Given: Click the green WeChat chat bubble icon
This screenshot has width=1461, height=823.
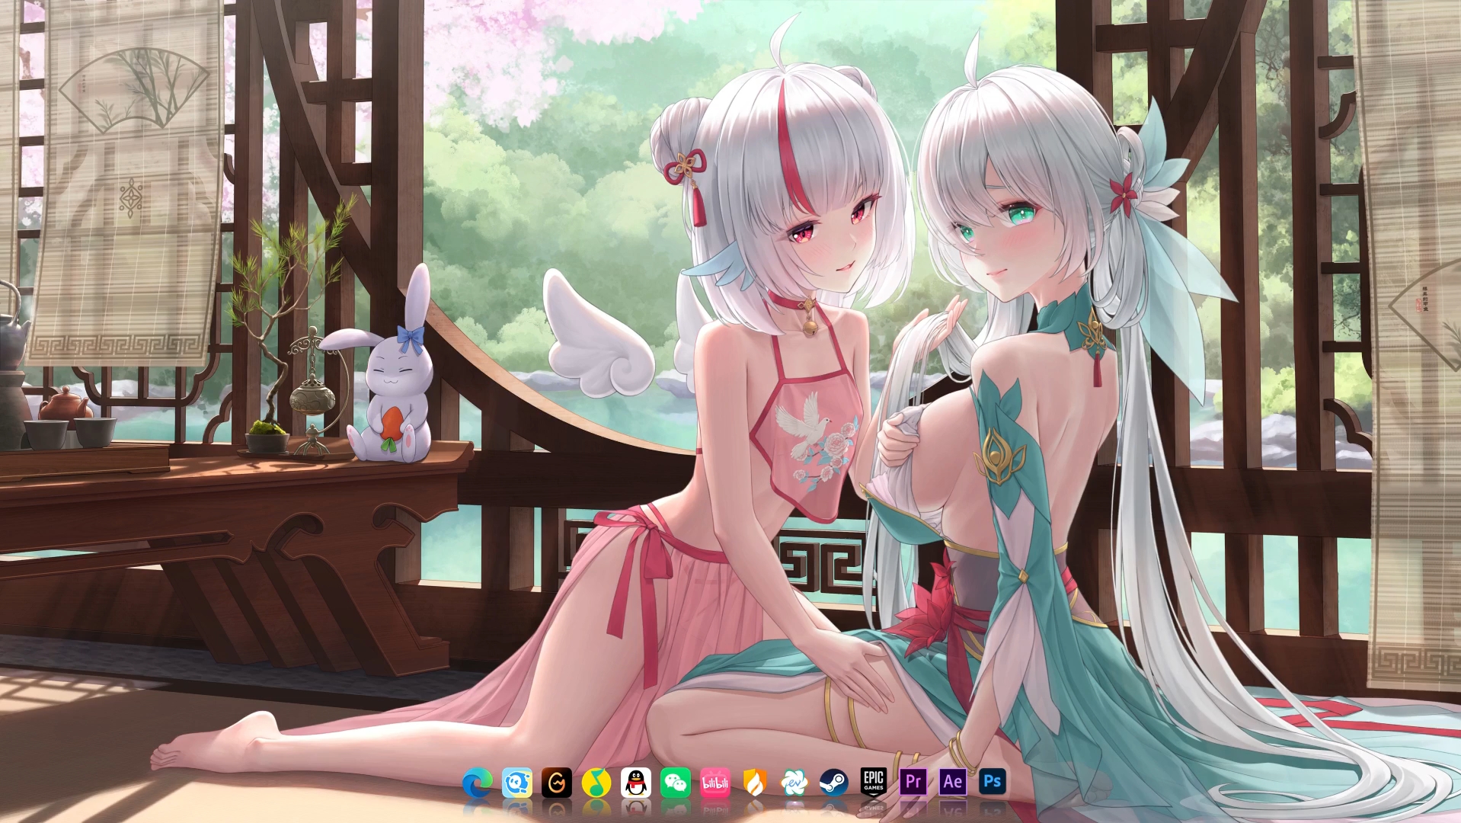Looking at the screenshot, I should coord(677,782).
